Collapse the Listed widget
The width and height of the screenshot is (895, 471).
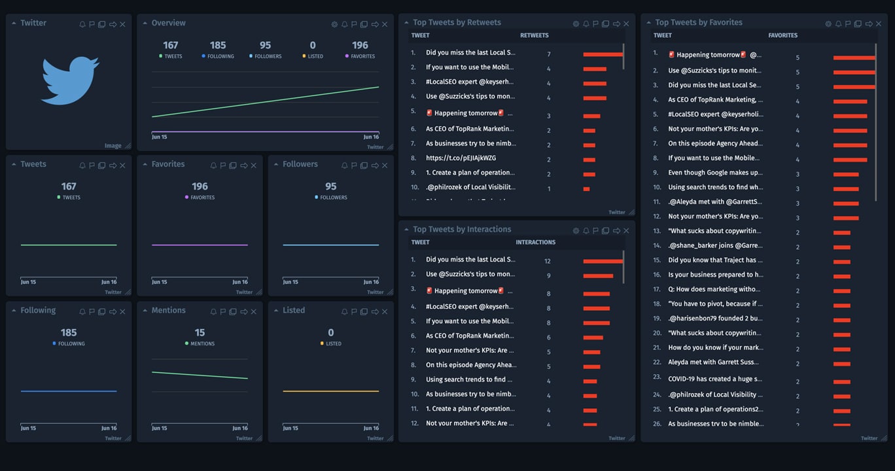(x=276, y=311)
